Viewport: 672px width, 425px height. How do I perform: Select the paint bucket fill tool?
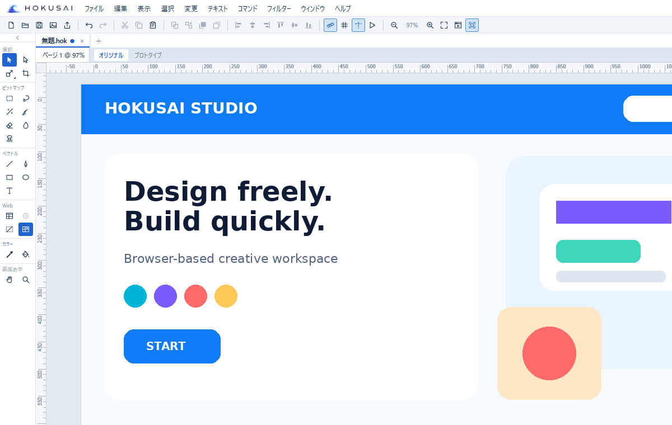point(26,254)
